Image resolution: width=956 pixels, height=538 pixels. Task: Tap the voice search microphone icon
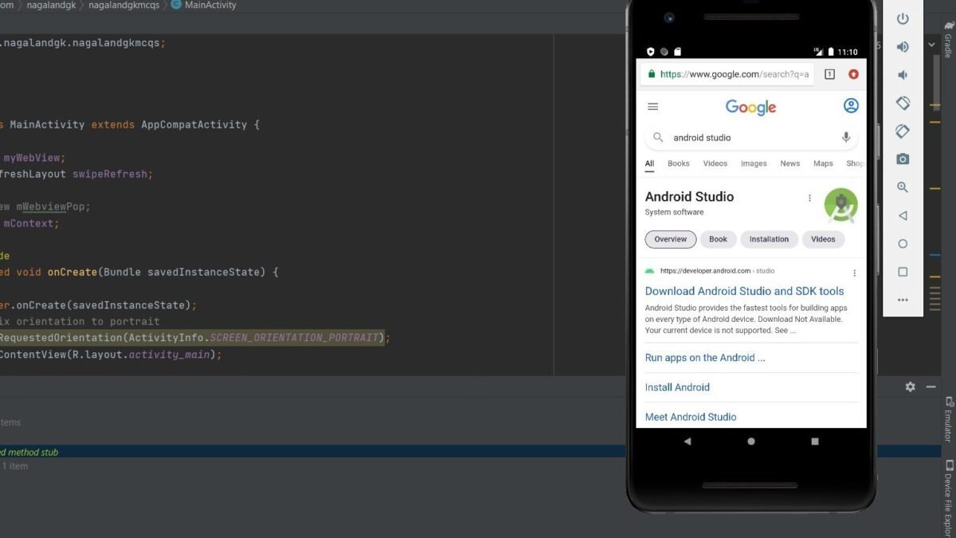[846, 137]
